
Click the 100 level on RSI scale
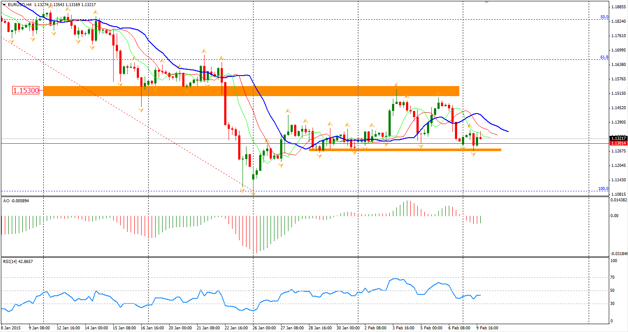point(614,261)
